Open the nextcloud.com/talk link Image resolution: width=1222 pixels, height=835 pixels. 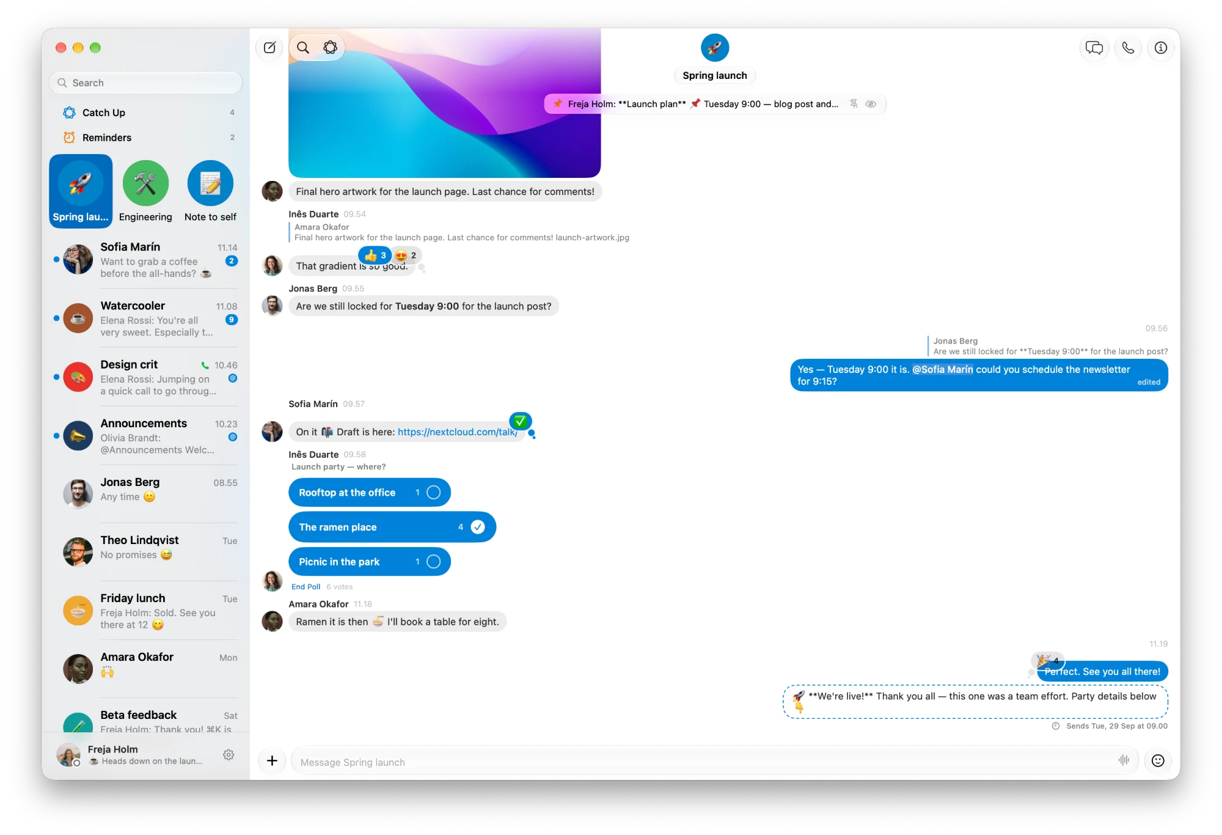click(x=458, y=432)
